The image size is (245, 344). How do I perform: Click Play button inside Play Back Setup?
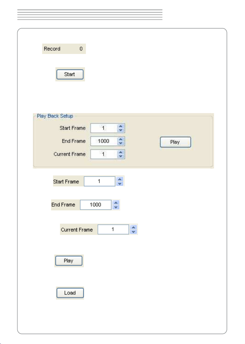point(175,142)
